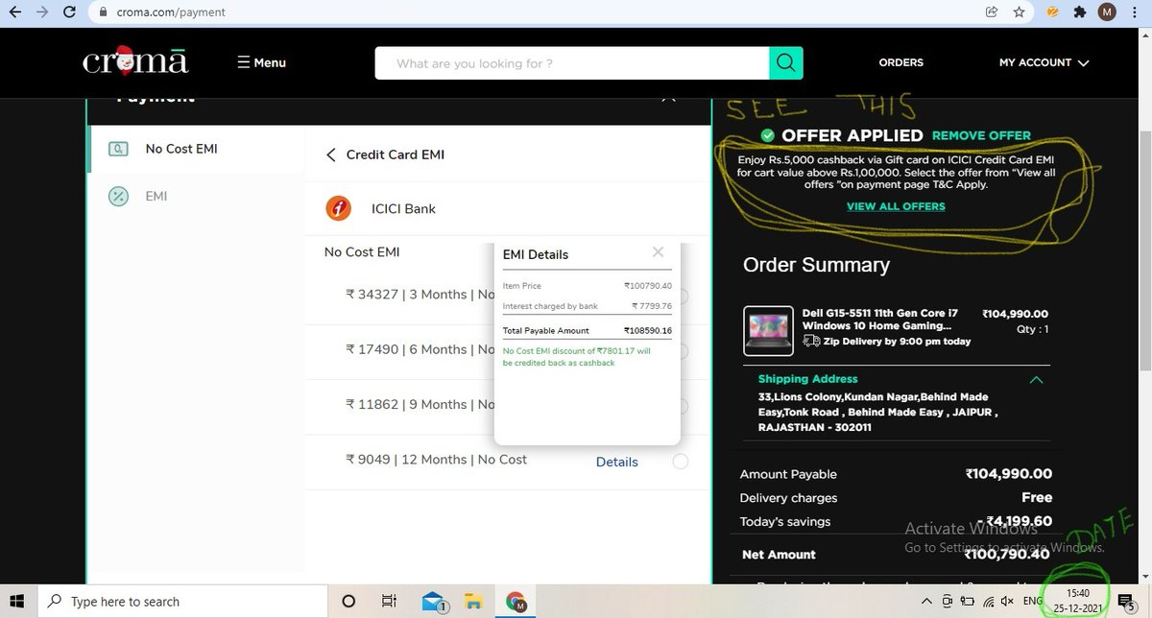
Task: Click the OFFER APPLIED heading
Action: 852,135
